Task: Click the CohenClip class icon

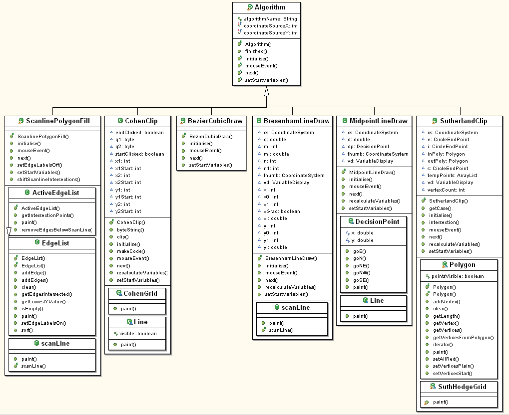Action: click(120, 121)
